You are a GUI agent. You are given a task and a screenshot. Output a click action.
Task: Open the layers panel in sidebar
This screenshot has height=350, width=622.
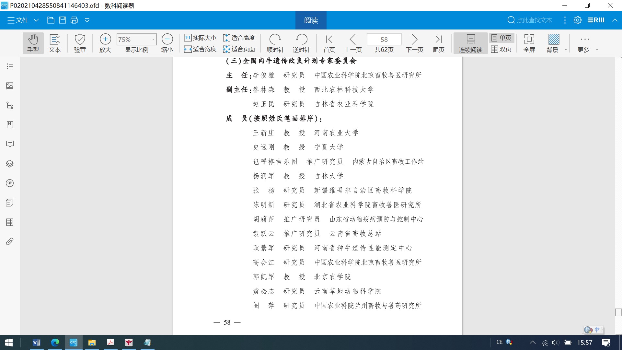point(10,164)
